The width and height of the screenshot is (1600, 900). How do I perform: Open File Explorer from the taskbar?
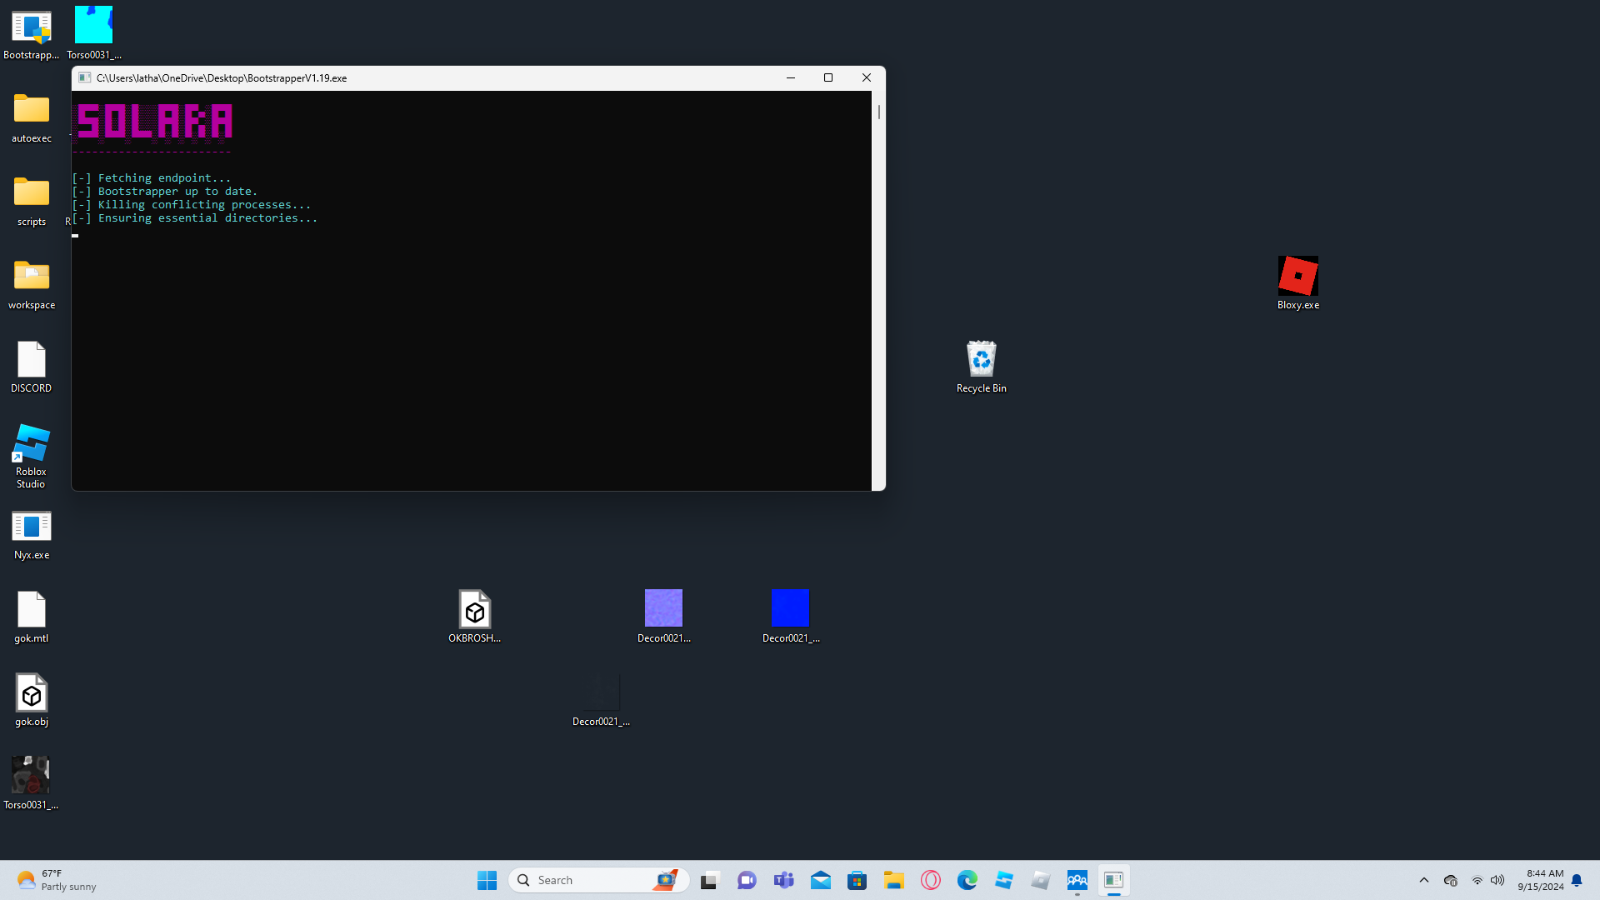coord(893,880)
